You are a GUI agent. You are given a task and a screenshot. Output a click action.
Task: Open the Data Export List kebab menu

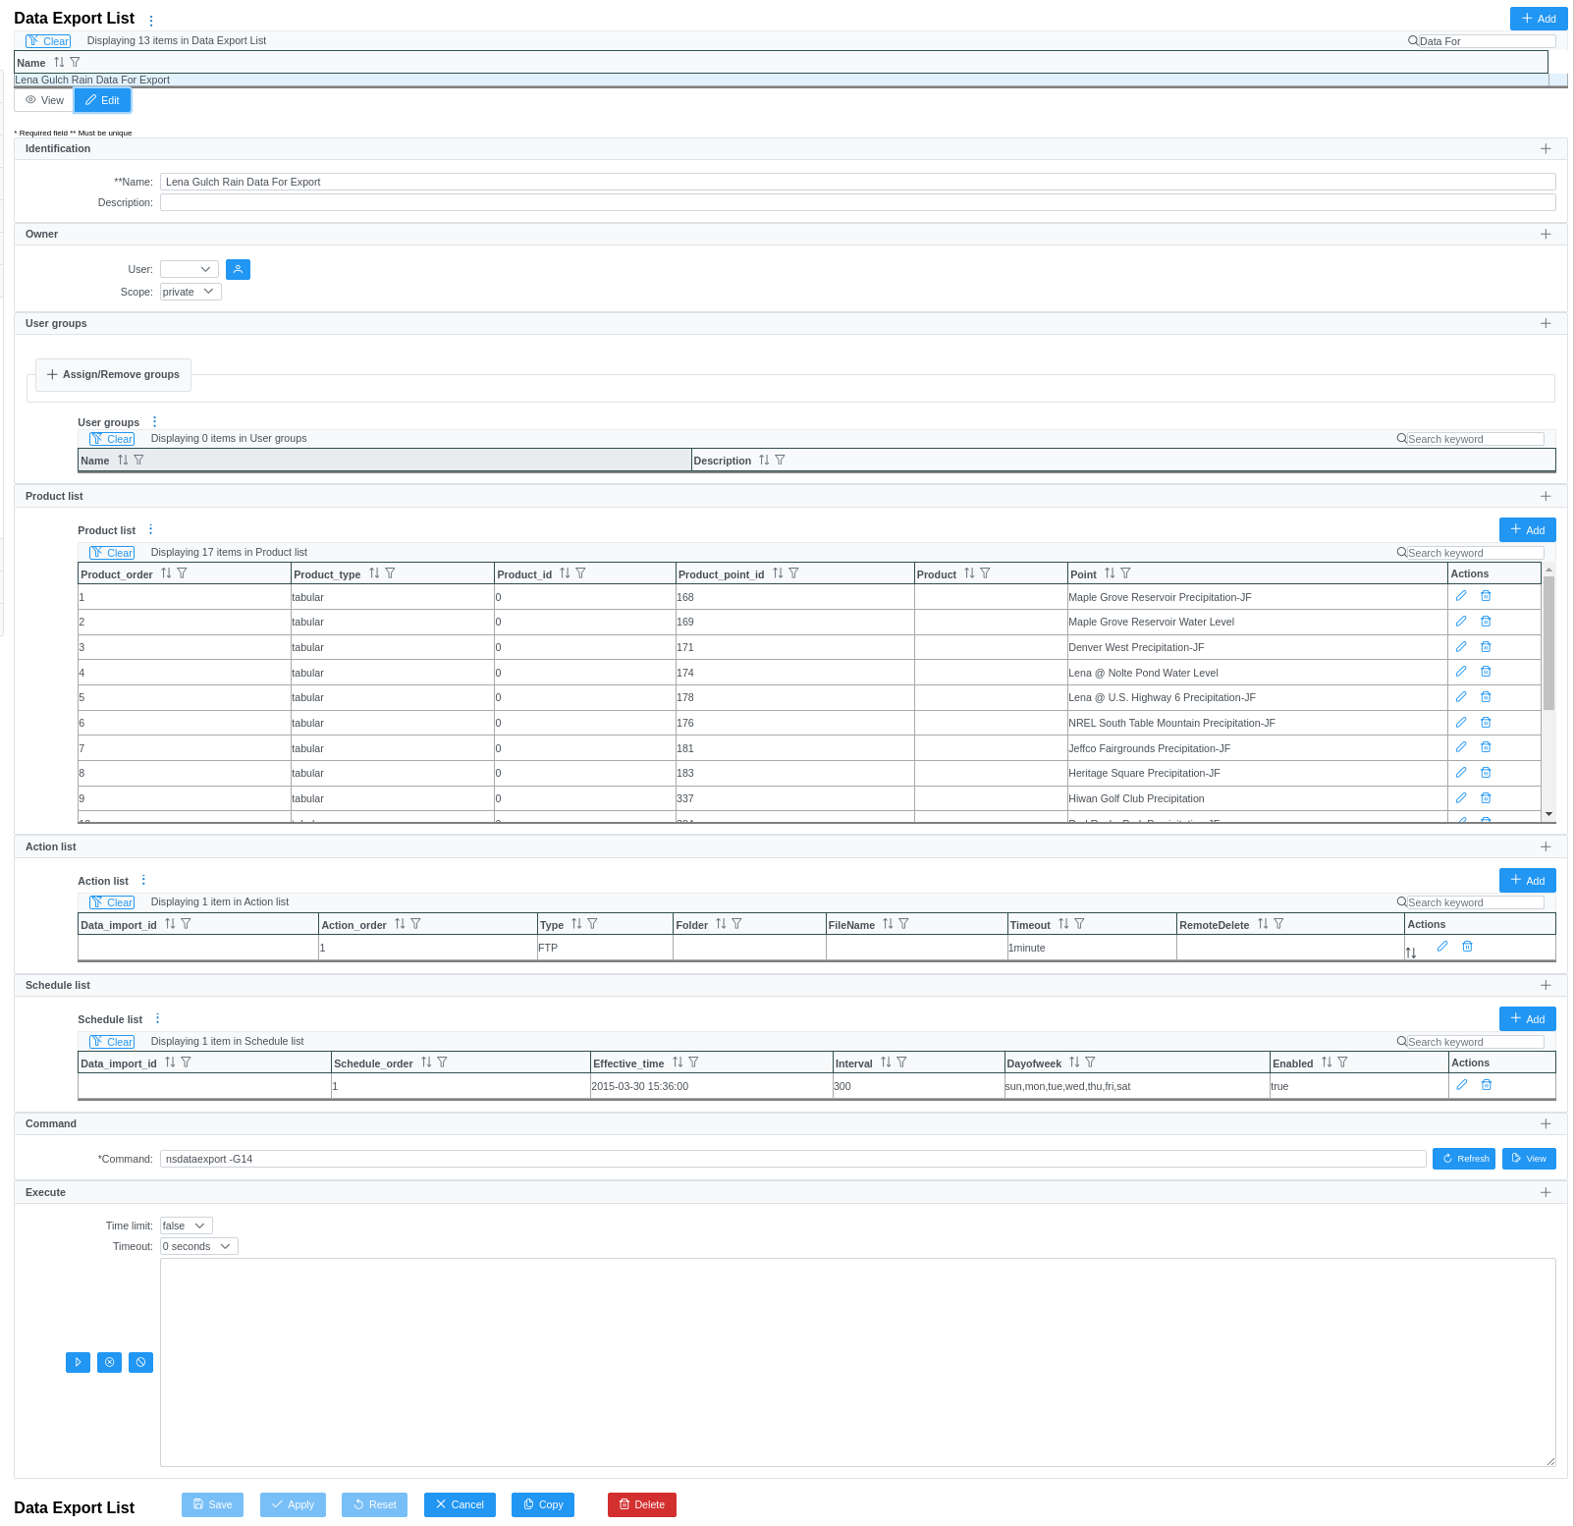click(151, 21)
